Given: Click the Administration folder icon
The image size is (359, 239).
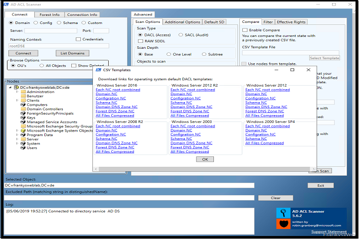Looking at the screenshot, I should [23, 92].
